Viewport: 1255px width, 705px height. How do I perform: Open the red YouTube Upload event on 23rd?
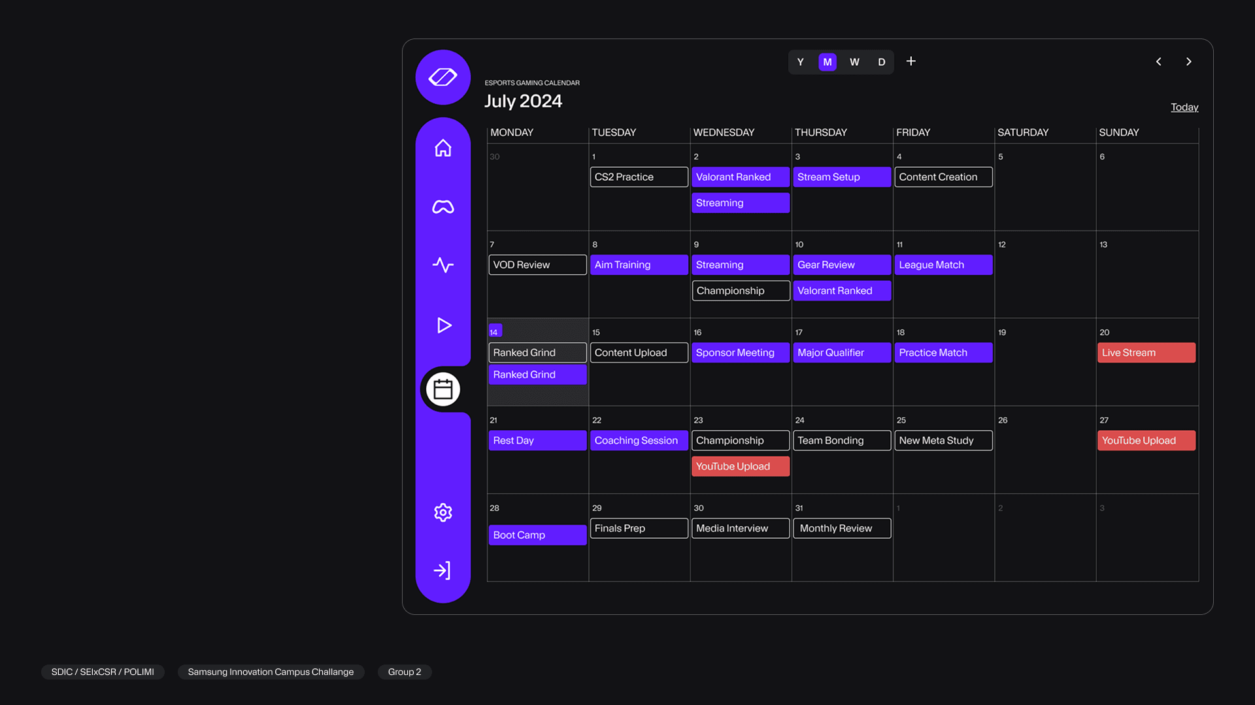click(x=740, y=466)
